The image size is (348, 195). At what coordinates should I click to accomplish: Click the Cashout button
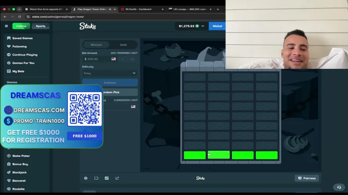tap(110, 83)
